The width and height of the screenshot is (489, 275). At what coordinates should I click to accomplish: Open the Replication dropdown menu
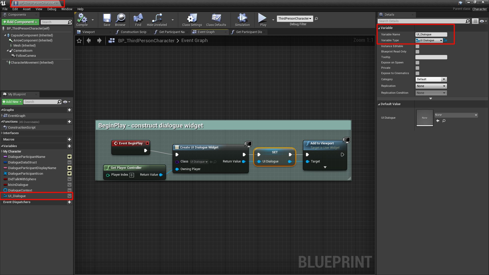pos(431,86)
